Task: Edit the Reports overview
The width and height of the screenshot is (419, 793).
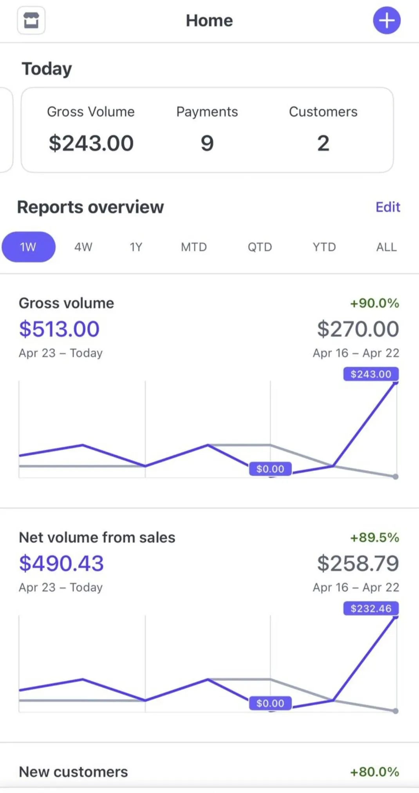Action: (387, 207)
